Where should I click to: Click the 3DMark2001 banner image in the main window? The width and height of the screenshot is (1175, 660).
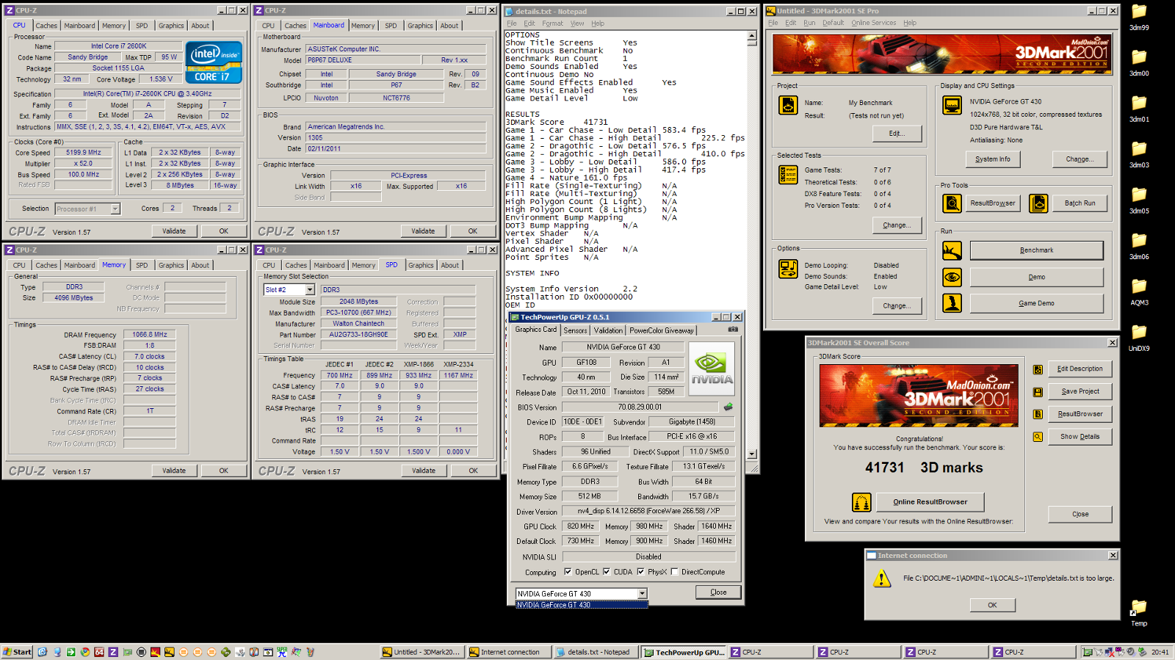(x=941, y=54)
